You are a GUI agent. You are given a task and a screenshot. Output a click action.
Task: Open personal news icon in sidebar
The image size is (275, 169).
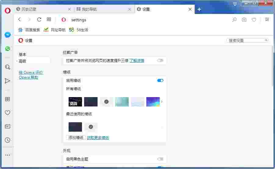[7, 126]
